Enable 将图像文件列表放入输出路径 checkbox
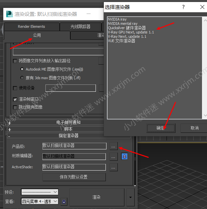The image size is (207, 209). click(x=15, y=61)
